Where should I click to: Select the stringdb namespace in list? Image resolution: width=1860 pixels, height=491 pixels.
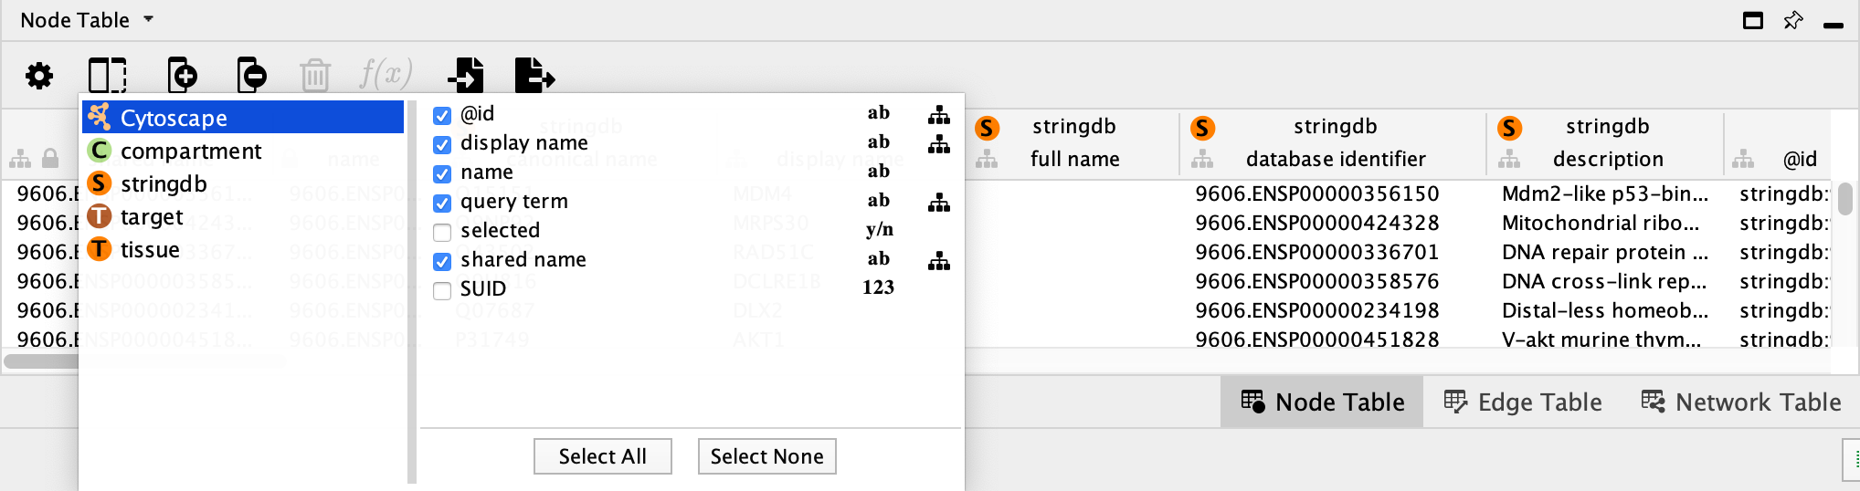click(x=163, y=183)
